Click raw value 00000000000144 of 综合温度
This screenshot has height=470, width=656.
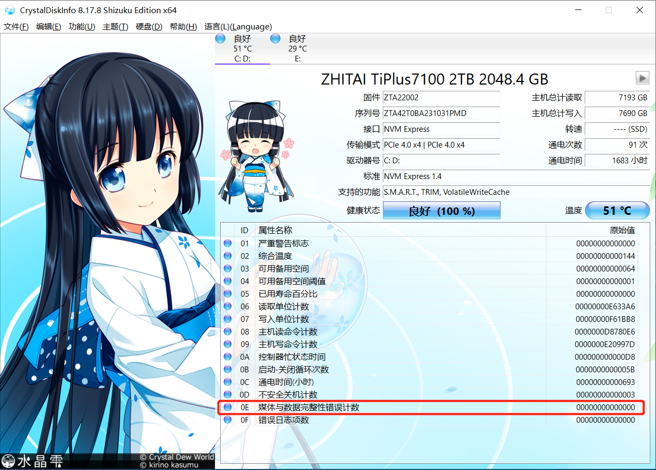coord(606,256)
